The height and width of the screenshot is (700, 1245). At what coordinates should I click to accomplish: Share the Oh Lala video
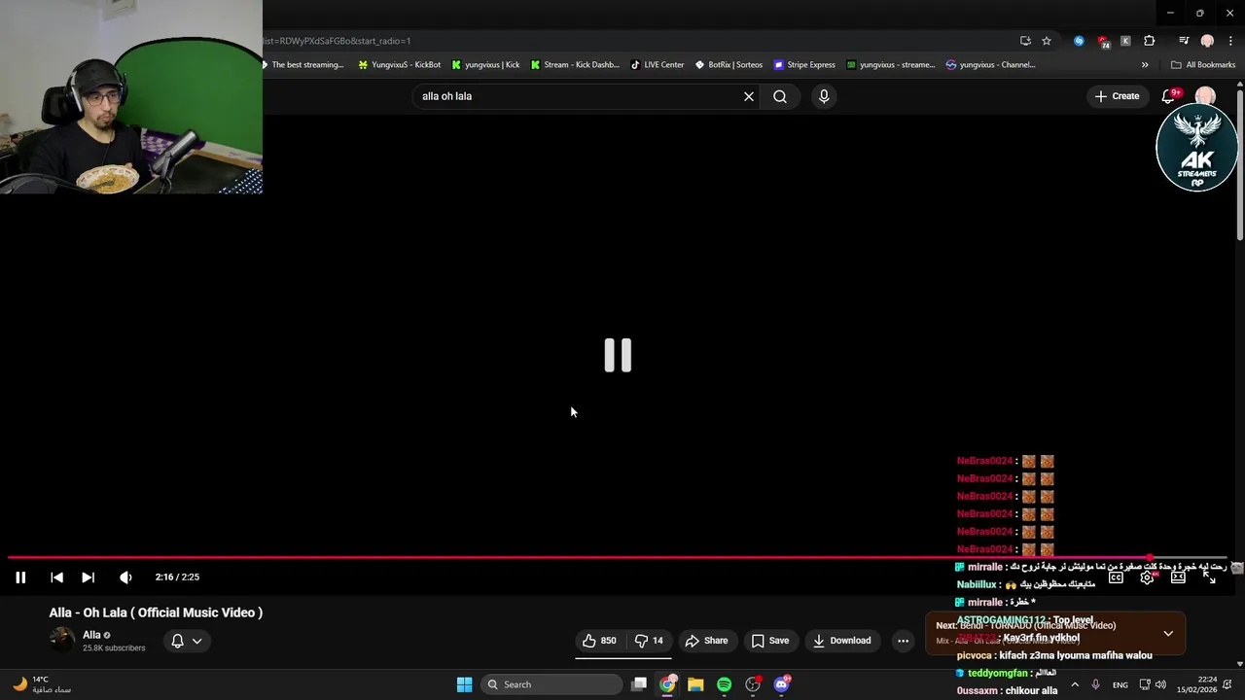coord(706,641)
